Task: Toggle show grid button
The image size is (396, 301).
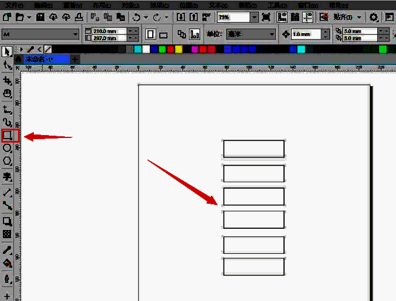Action: [x=295, y=17]
